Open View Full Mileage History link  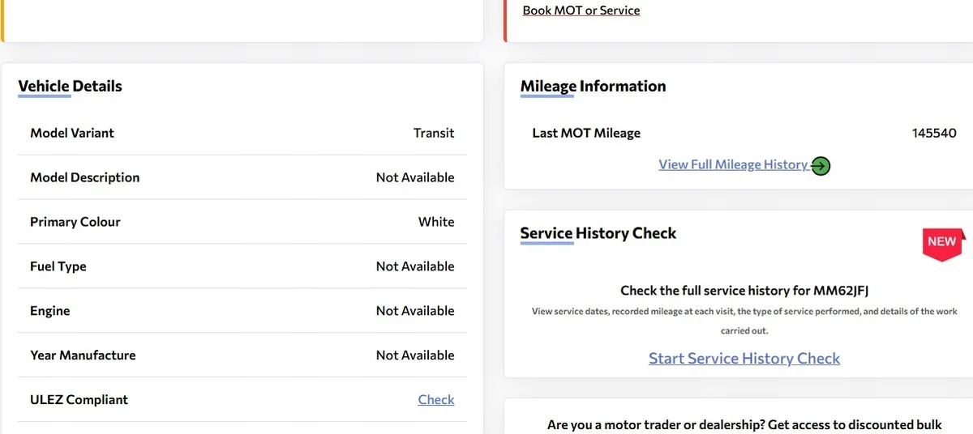tap(733, 164)
